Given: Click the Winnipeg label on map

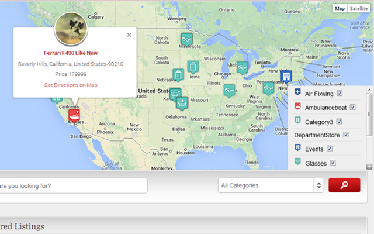Looking at the screenshot, I should point(176,19).
